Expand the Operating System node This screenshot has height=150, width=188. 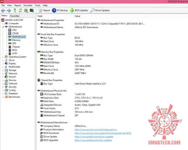tap(3, 57)
